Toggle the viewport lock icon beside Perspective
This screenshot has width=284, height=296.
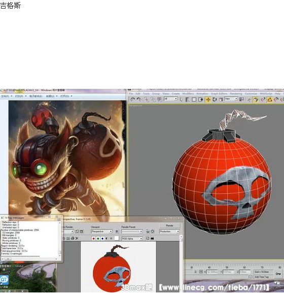117,231
